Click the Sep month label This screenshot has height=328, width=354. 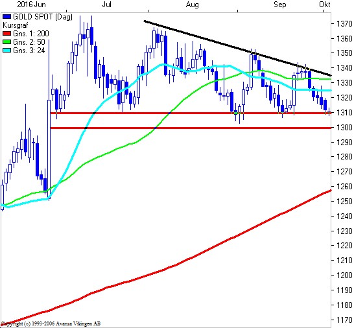coord(279,5)
